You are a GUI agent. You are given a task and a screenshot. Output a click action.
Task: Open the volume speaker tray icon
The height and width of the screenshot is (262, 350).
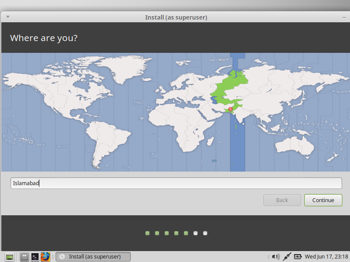[x=276, y=257]
